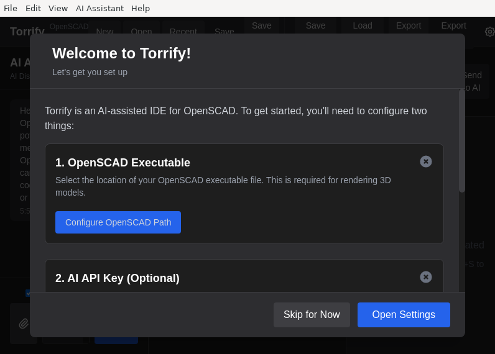The height and width of the screenshot is (354, 495).
Task: Click the status X icon beside OpenSCAD Executable
Action: [x=425, y=161]
